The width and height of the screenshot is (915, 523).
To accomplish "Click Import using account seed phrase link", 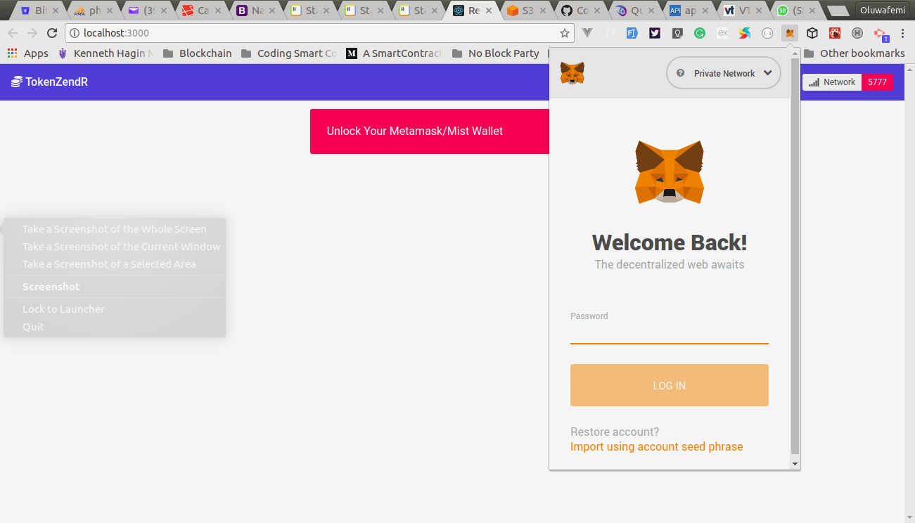I will coord(656,447).
